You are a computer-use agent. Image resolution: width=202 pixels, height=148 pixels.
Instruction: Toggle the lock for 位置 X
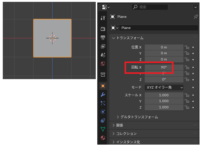click(x=187, y=47)
